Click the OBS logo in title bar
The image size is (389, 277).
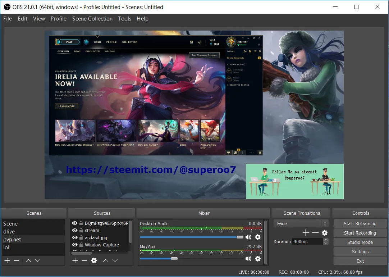(x=7, y=7)
